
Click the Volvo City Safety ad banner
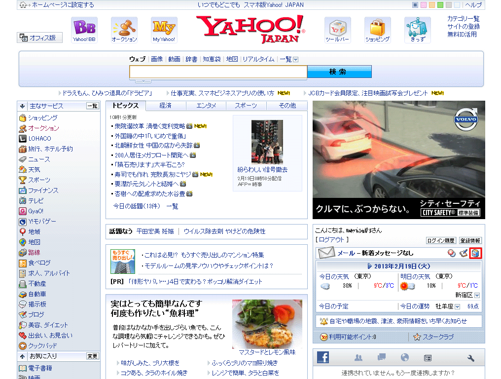399,160
